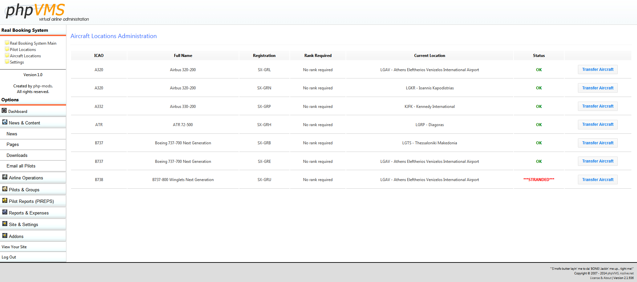Click the Current Location column header
637x282 pixels.
[x=430, y=56]
